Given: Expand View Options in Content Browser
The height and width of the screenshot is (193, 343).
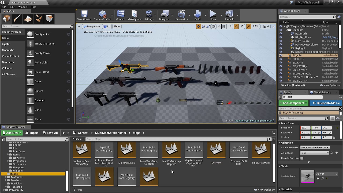Looking at the screenshot, I should [x=264, y=190].
